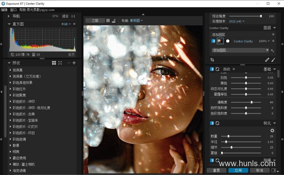Select the crop tool icon

click(212, 60)
